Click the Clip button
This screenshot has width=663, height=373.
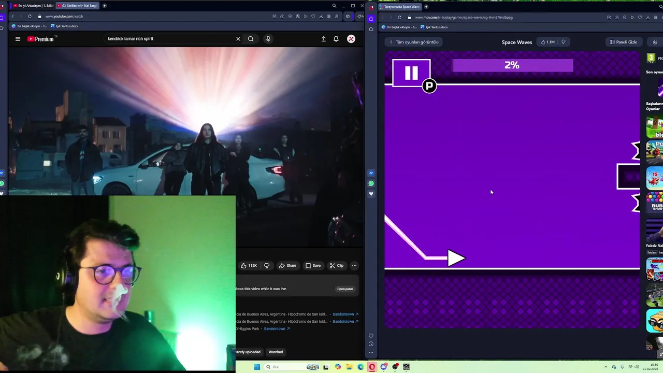(337, 266)
